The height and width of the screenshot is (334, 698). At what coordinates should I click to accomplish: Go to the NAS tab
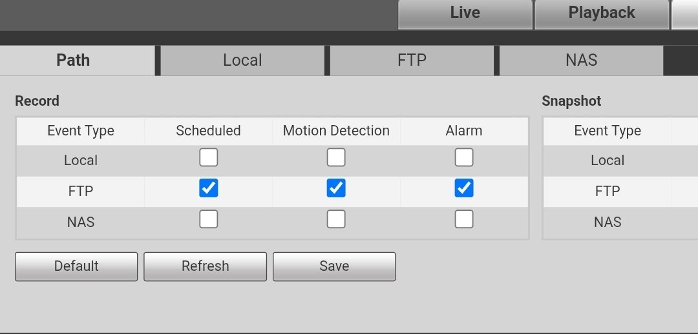point(581,61)
